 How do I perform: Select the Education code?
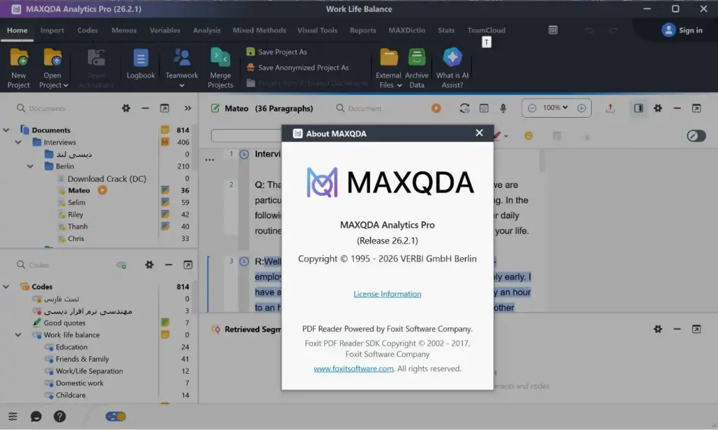[x=71, y=347]
